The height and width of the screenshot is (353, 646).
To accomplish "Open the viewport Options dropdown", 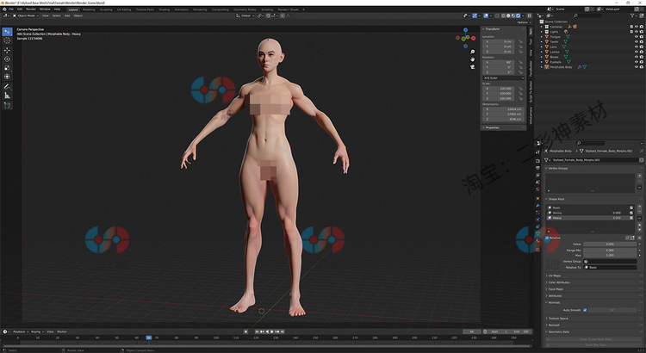I will tap(523, 22).
